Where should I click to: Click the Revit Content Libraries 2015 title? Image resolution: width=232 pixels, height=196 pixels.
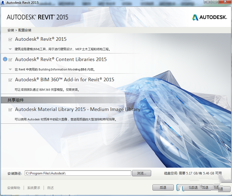(x=61, y=59)
